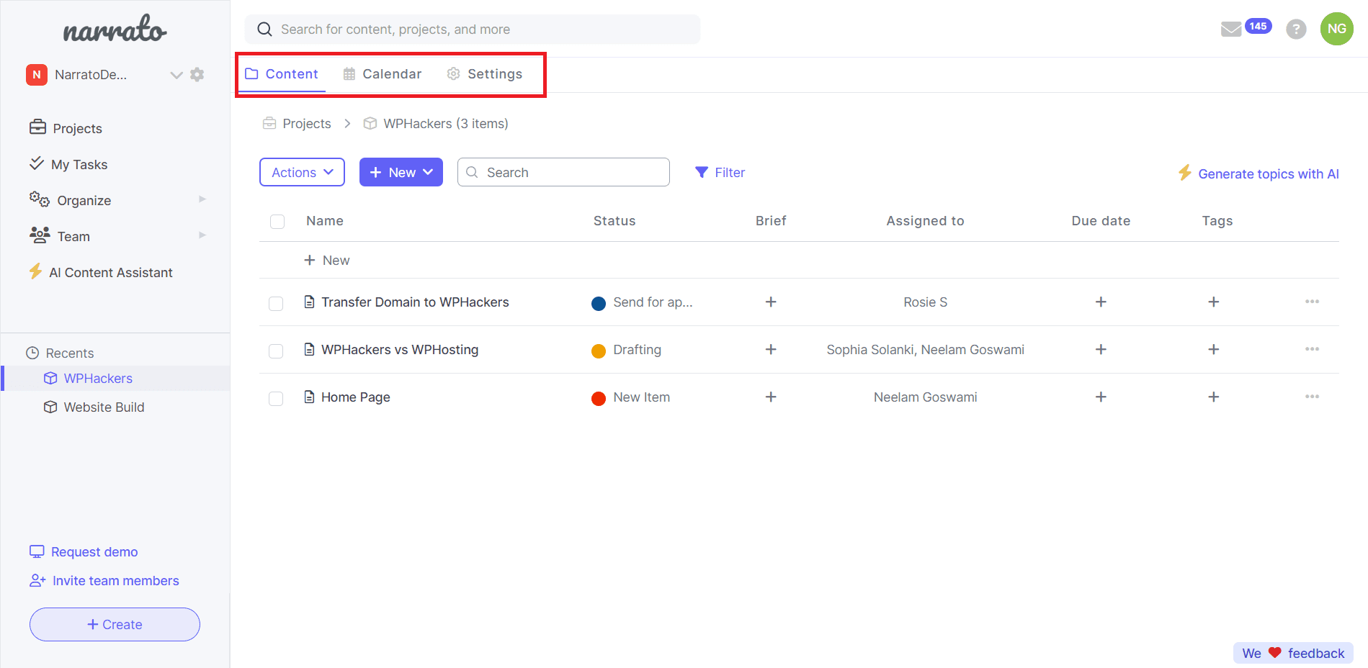The height and width of the screenshot is (668, 1368).
Task: Check the WPHackers vs WPHosting checkbox
Action: click(276, 351)
